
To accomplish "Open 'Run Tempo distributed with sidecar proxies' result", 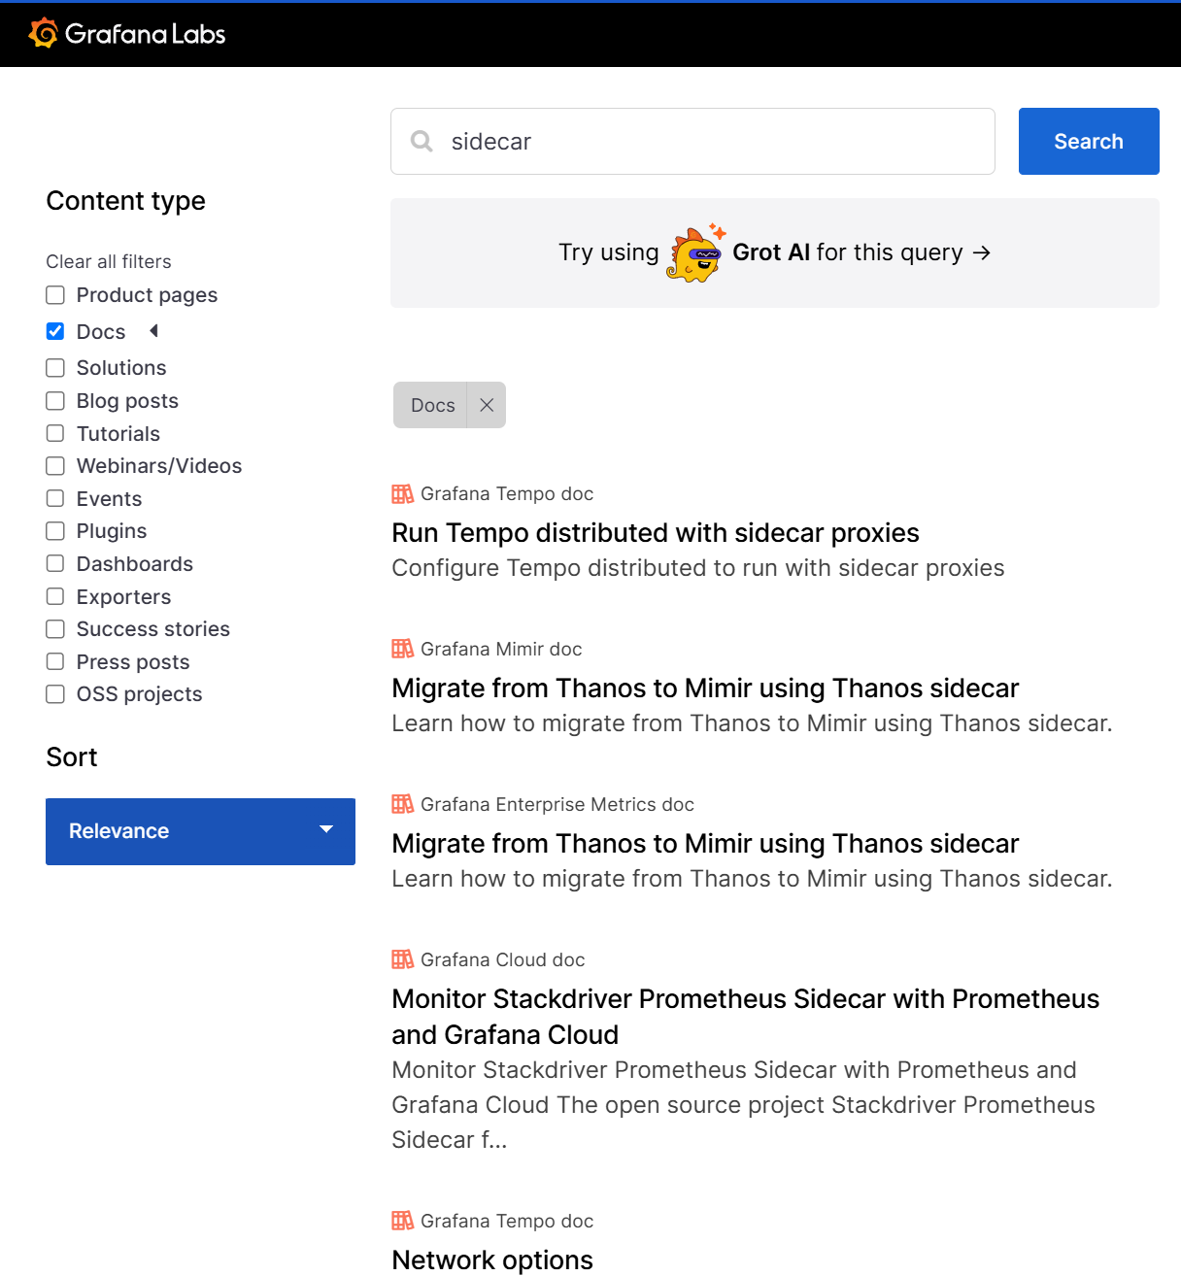I will (x=656, y=533).
